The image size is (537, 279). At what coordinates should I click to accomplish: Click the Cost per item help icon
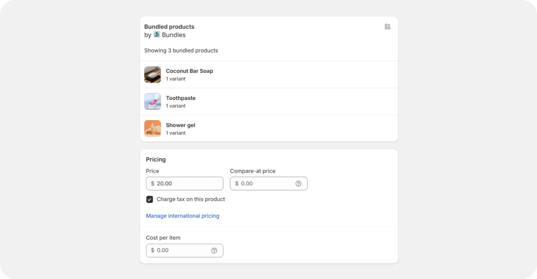(x=214, y=251)
